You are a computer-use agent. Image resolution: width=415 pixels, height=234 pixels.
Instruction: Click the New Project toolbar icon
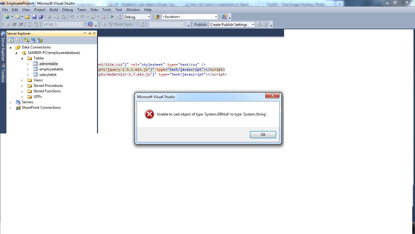7,17
